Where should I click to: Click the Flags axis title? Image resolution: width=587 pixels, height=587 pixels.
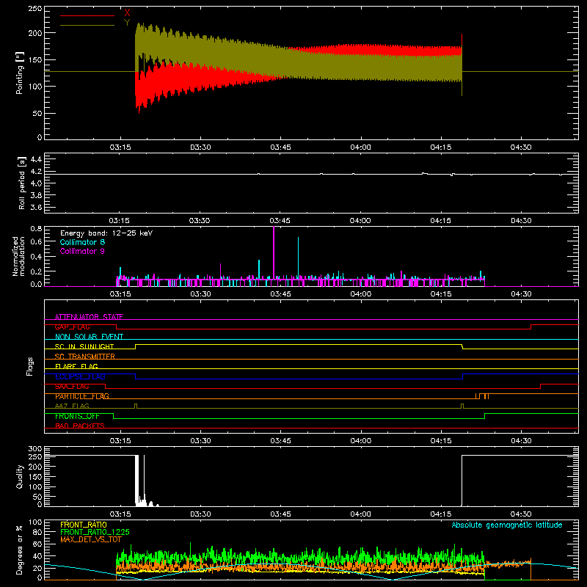(29, 366)
